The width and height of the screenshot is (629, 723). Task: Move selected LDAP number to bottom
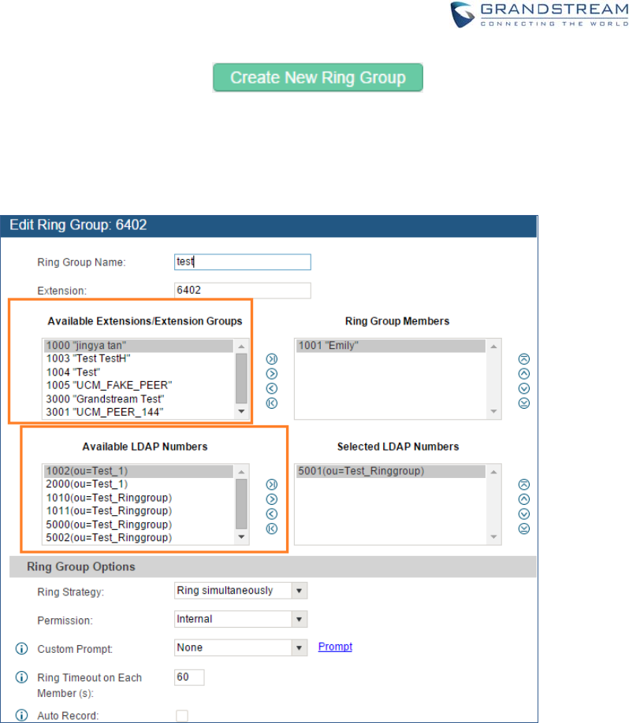point(524,528)
